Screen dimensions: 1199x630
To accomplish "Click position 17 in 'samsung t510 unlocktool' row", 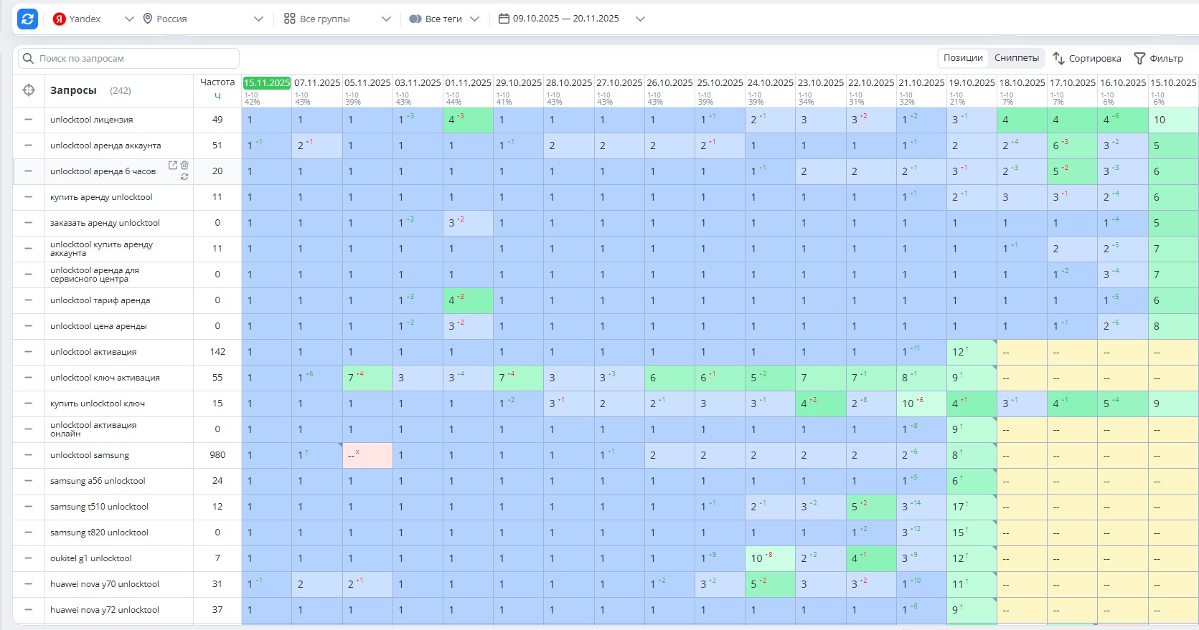I will (x=972, y=507).
